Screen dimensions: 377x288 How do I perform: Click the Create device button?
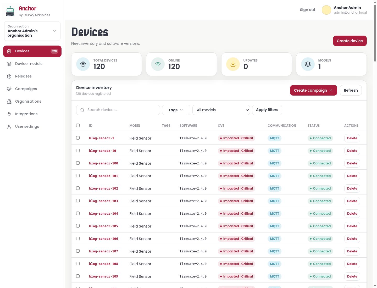coord(350,41)
